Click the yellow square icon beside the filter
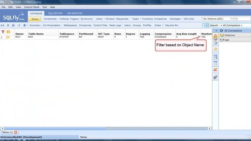251x141 pixels. point(8,32)
